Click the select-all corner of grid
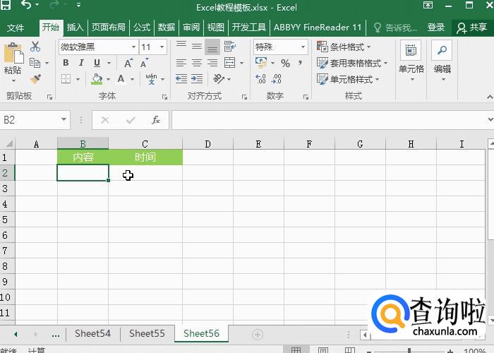Image resolution: width=494 pixels, height=353 pixels. tap(8, 144)
